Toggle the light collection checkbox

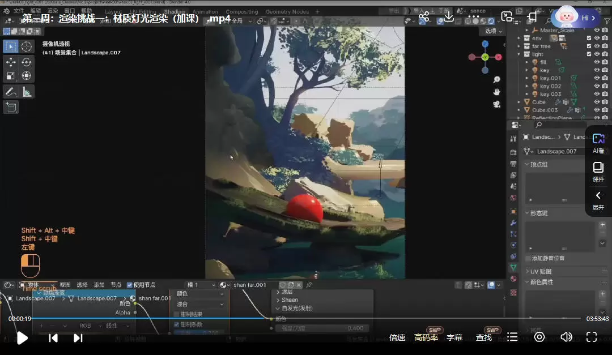tap(589, 54)
